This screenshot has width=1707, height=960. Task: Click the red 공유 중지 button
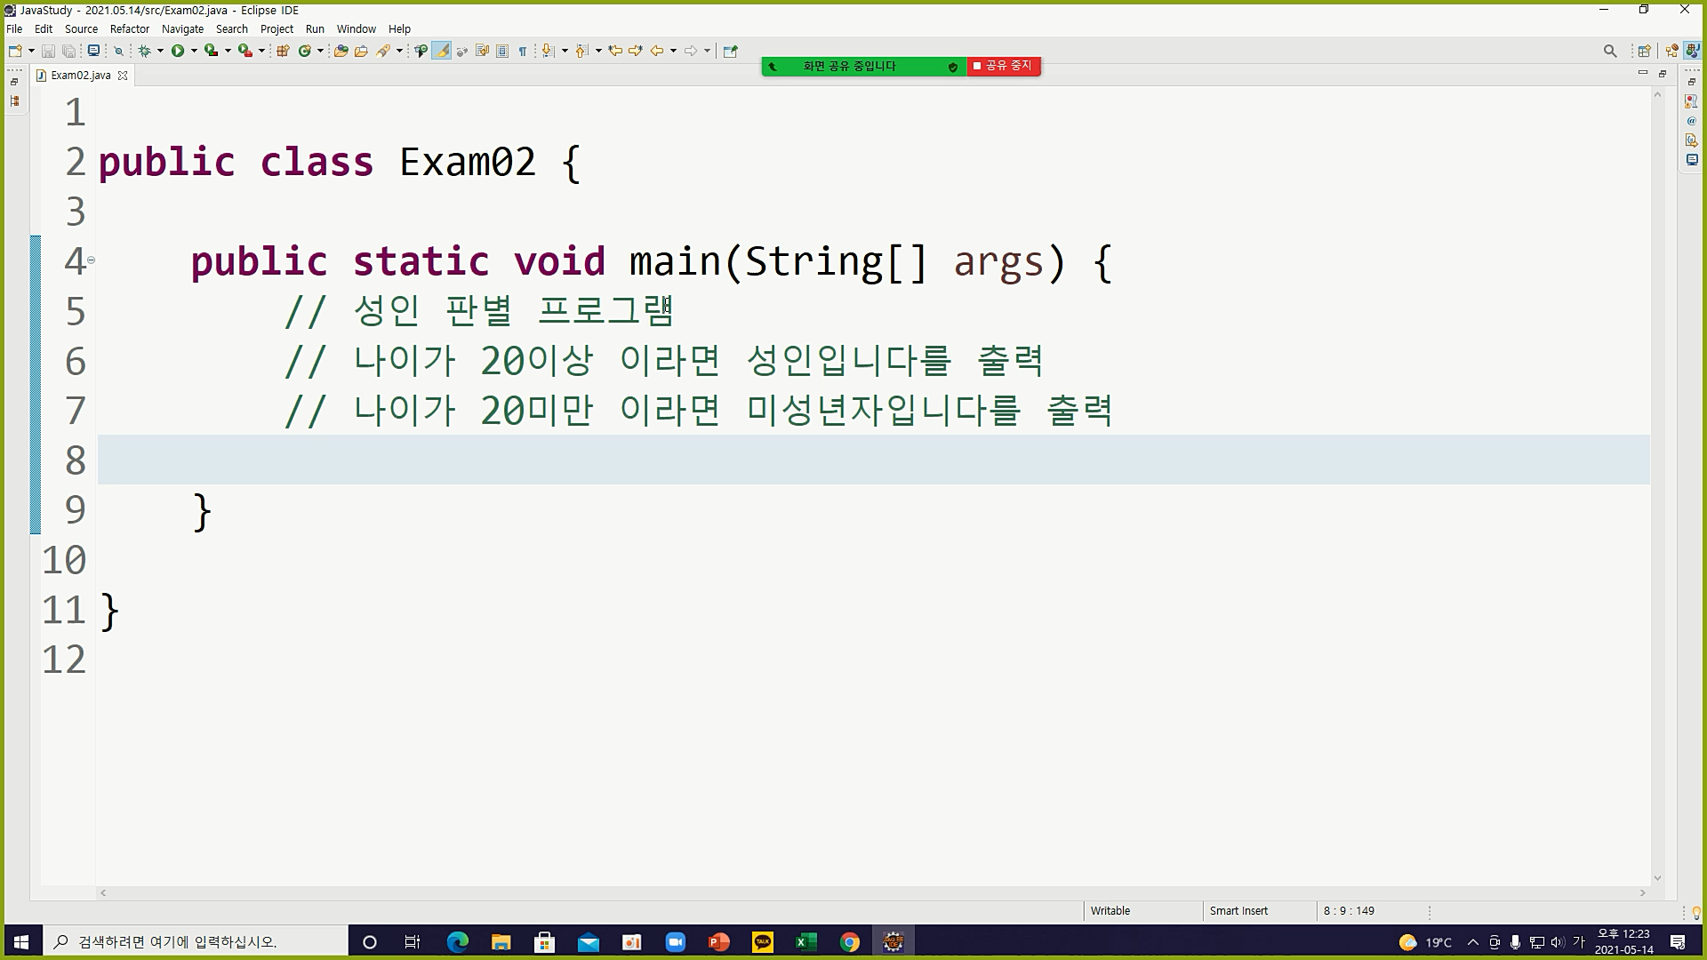pos(1004,66)
